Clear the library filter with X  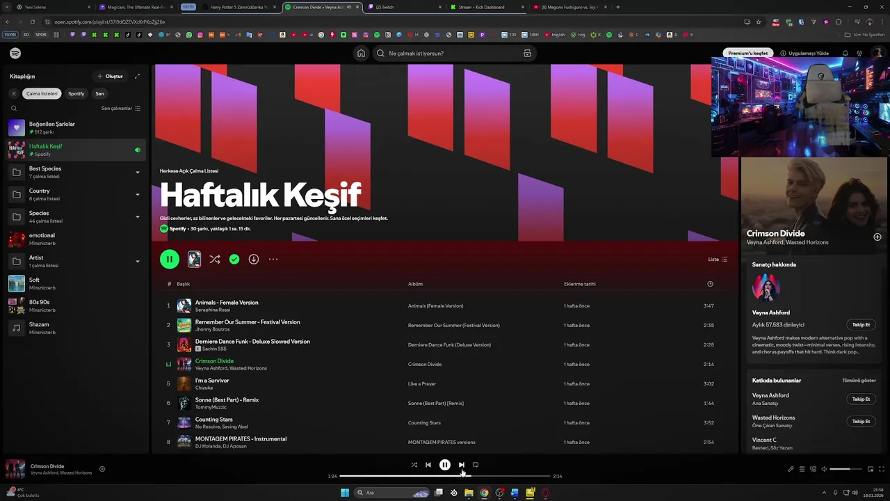click(13, 94)
